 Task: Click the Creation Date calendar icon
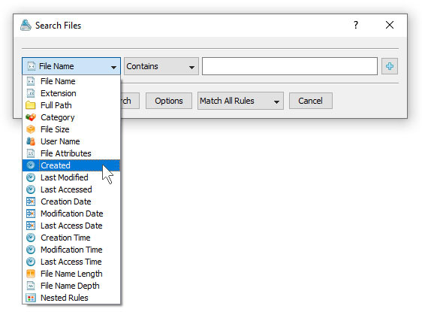31,201
